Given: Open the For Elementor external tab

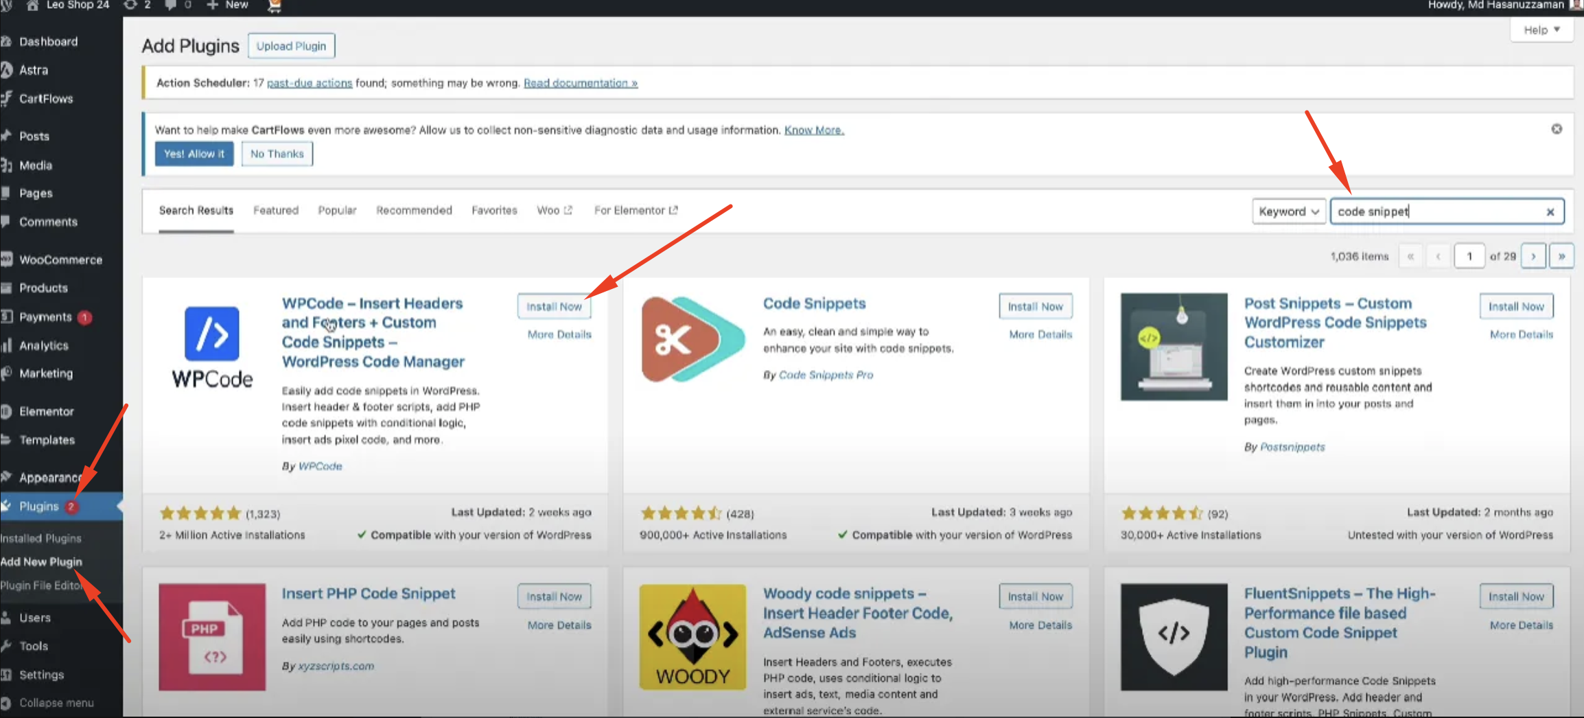Looking at the screenshot, I should 636,210.
